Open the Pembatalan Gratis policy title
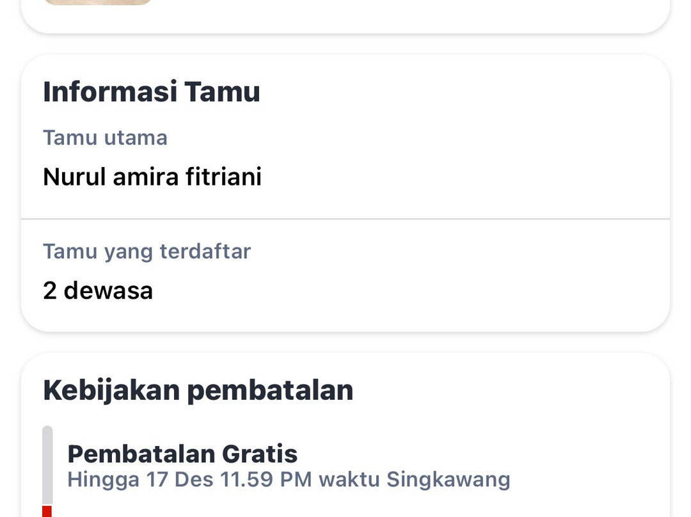 tap(182, 454)
